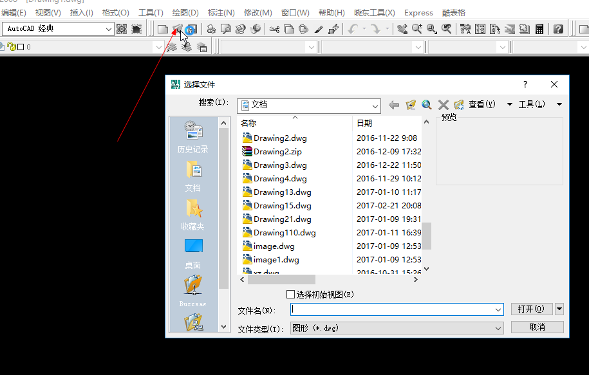The height and width of the screenshot is (375, 589).
Task: Toggle layer 0 lock icon
Action: click(12, 47)
